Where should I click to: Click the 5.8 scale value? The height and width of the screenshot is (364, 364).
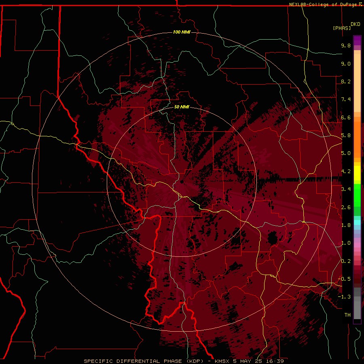coord(346,135)
